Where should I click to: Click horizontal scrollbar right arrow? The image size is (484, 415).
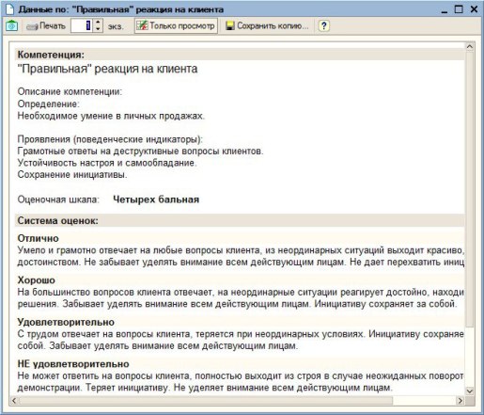coord(460,401)
